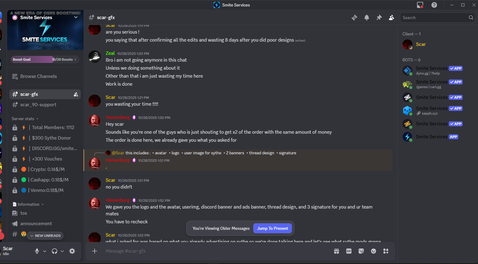Mute the microphone
478x264 pixels.
click(x=37, y=251)
